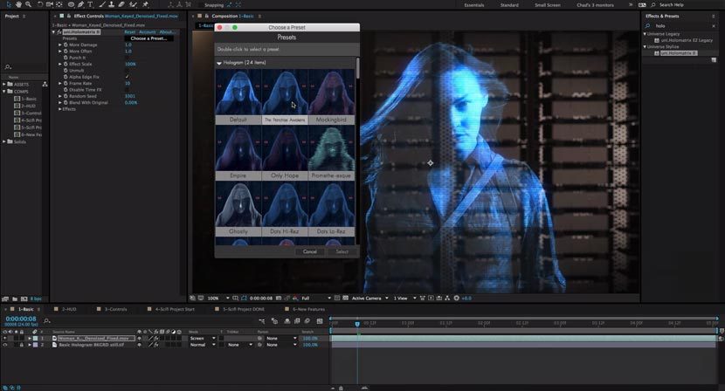Select the Pan Behind anchor tool
The height and width of the screenshot is (391, 725).
tap(59, 4)
